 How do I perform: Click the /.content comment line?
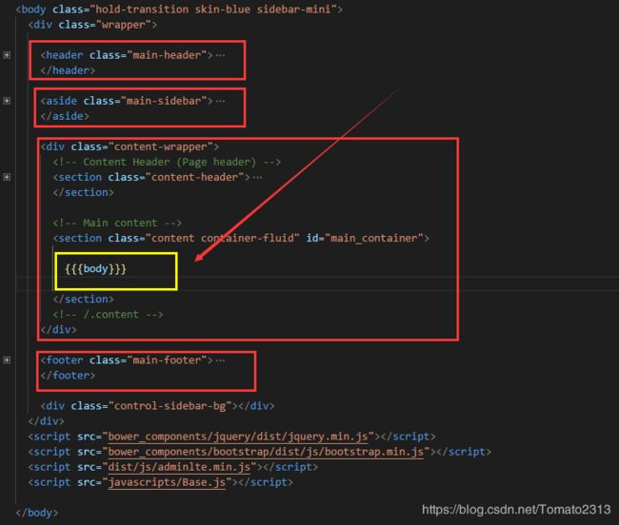(108, 315)
